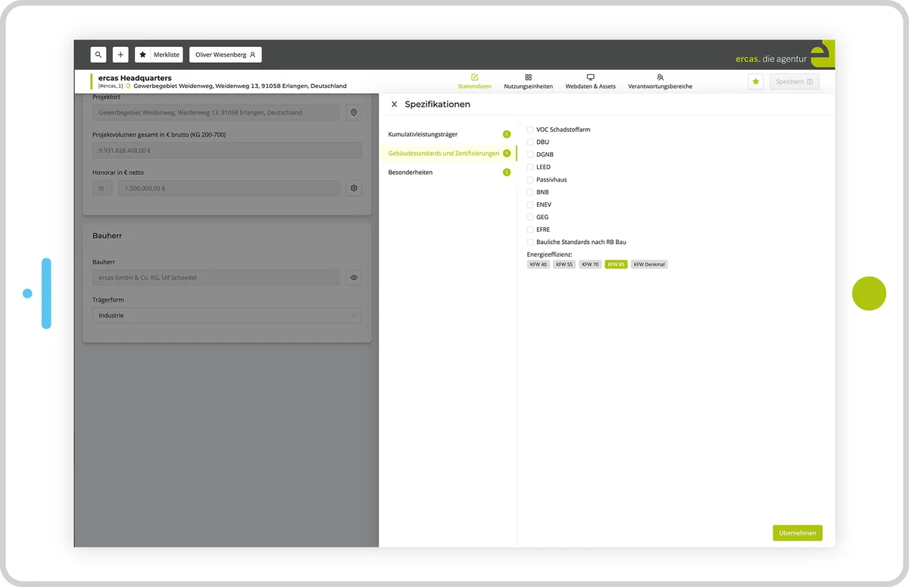909x587 pixels.
Task: Open the Besonderheiten section
Action: [x=410, y=172]
